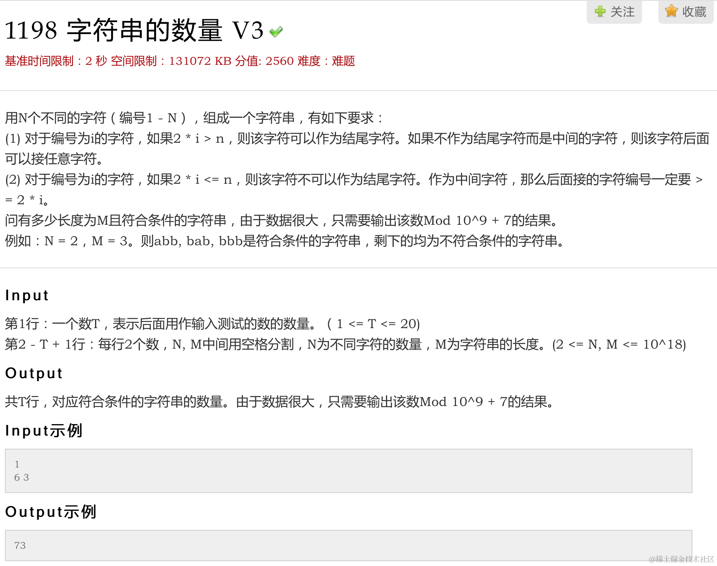Click the output description starting 共T行
Screen dimensions: 717x566
point(280,402)
